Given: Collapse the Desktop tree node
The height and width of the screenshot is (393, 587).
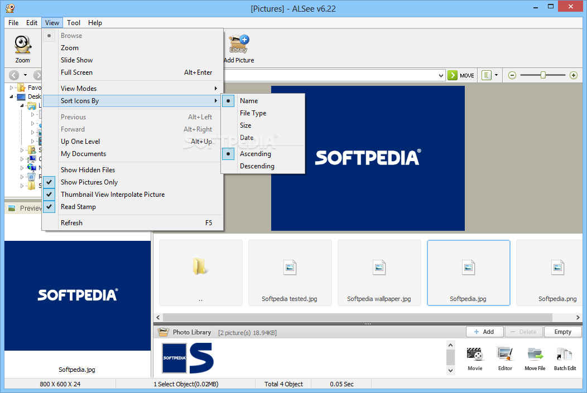Looking at the screenshot, I should (11, 96).
